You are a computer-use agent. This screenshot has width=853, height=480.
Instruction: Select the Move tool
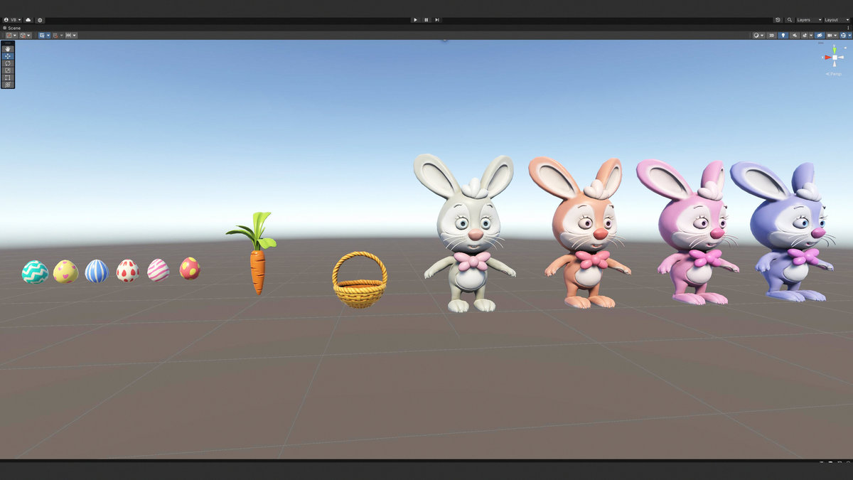[x=7, y=56]
